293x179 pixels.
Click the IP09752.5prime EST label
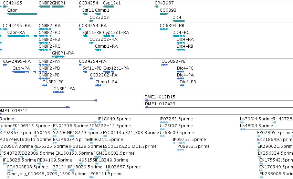pyautogui.click(x=189, y=140)
